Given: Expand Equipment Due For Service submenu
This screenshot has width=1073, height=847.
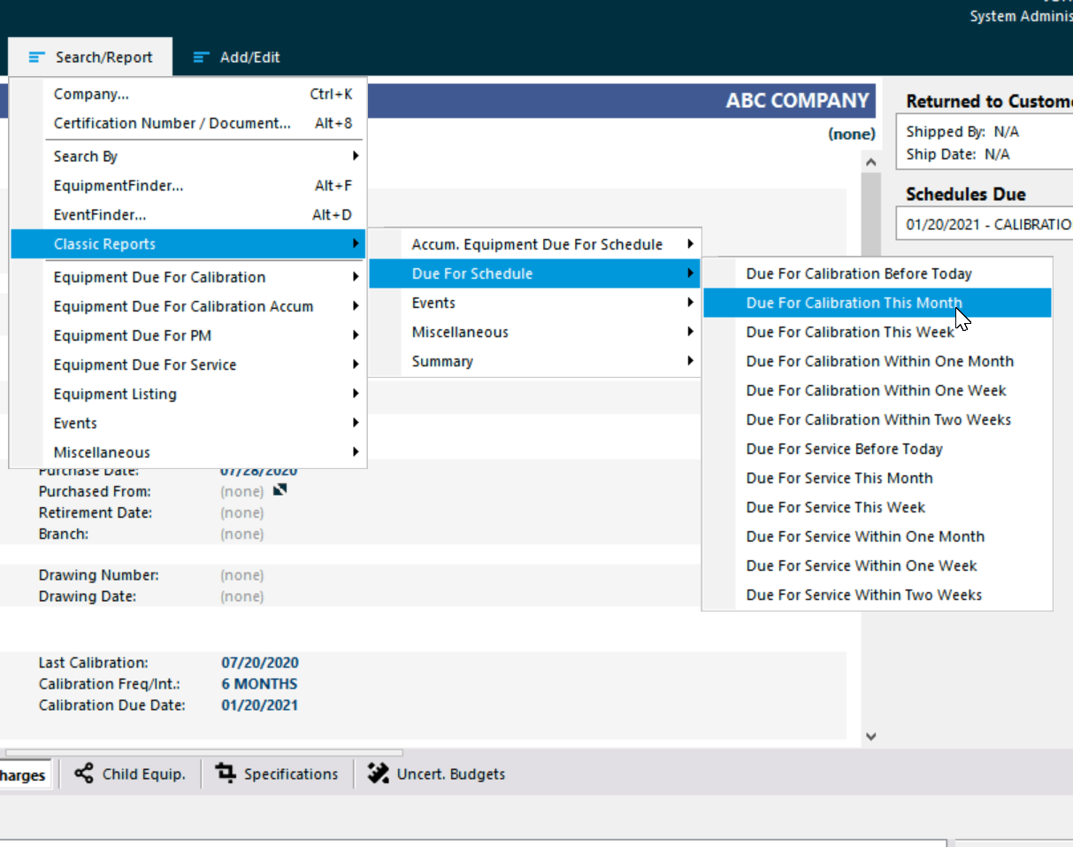Looking at the screenshot, I should [188, 365].
